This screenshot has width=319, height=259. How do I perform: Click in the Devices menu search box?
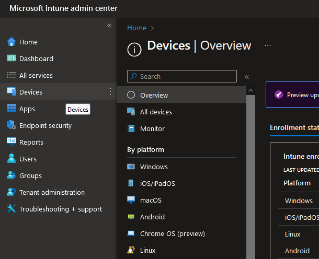pos(182,76)
